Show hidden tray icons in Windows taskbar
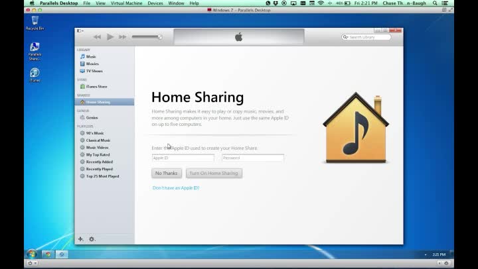The image size is (478, 269). [x=426, y=254]
